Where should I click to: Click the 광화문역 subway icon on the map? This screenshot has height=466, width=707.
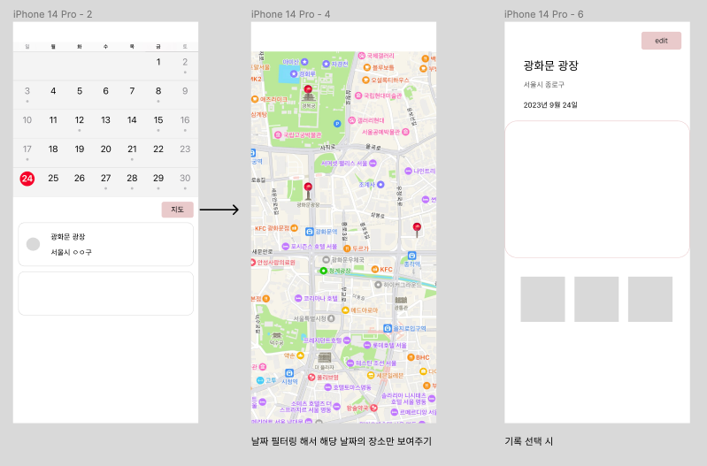(310, 232)
